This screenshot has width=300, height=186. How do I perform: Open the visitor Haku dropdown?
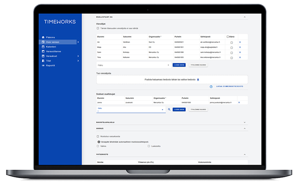[168, 65]
